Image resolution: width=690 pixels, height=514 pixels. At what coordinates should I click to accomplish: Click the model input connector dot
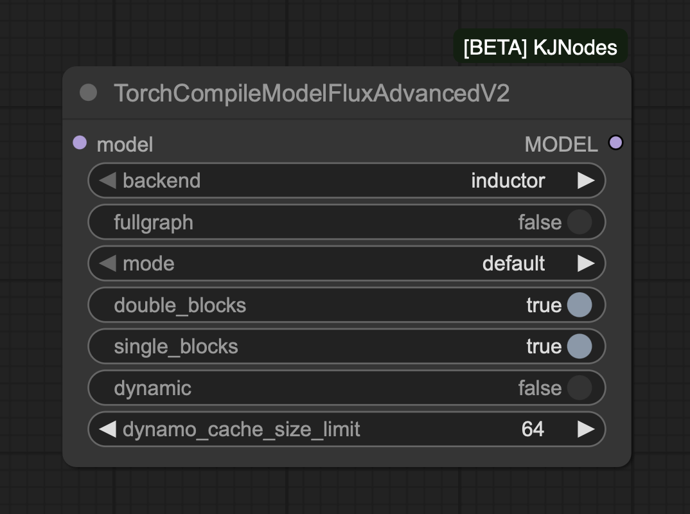point(80,143)
